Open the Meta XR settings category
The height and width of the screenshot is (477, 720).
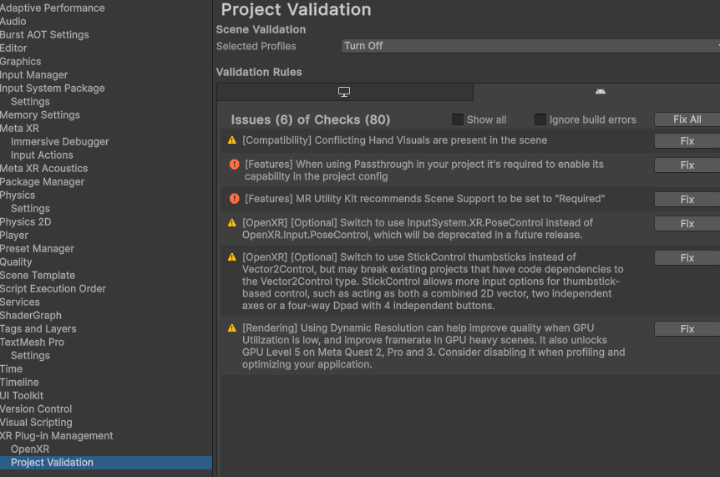click(x=19, y=129)
